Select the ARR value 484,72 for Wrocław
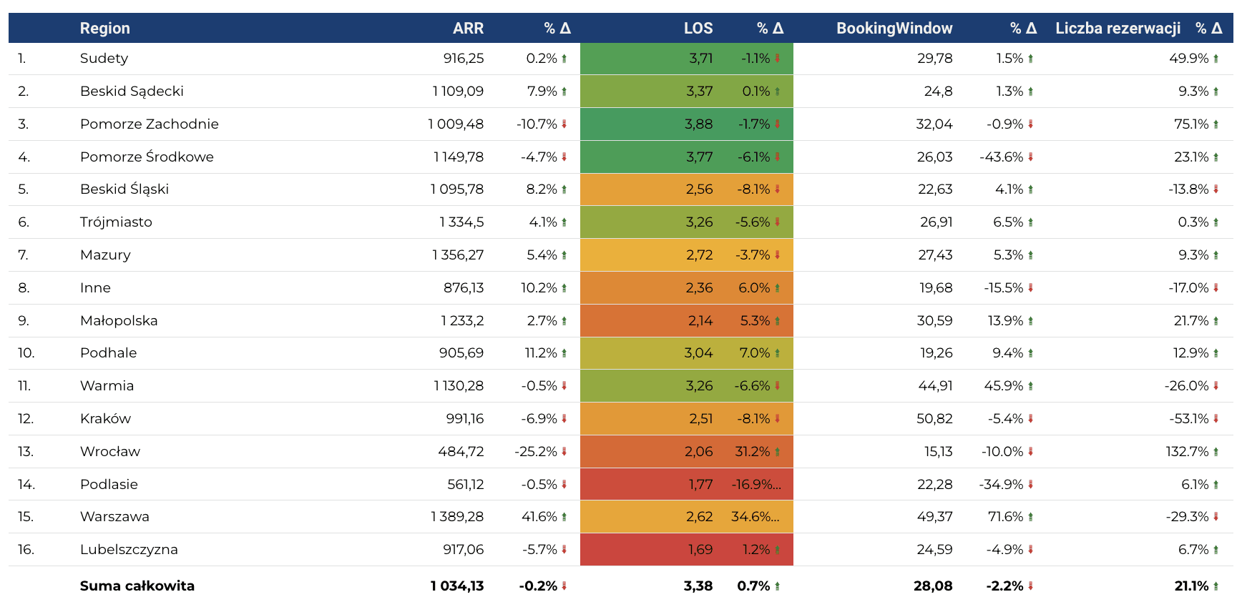1242x602 pixels. [461, 452]
